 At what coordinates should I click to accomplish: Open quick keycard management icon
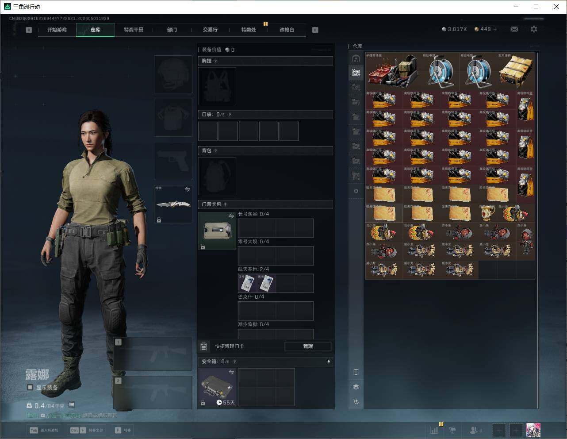pyautogui.click(x=204, y=346)
